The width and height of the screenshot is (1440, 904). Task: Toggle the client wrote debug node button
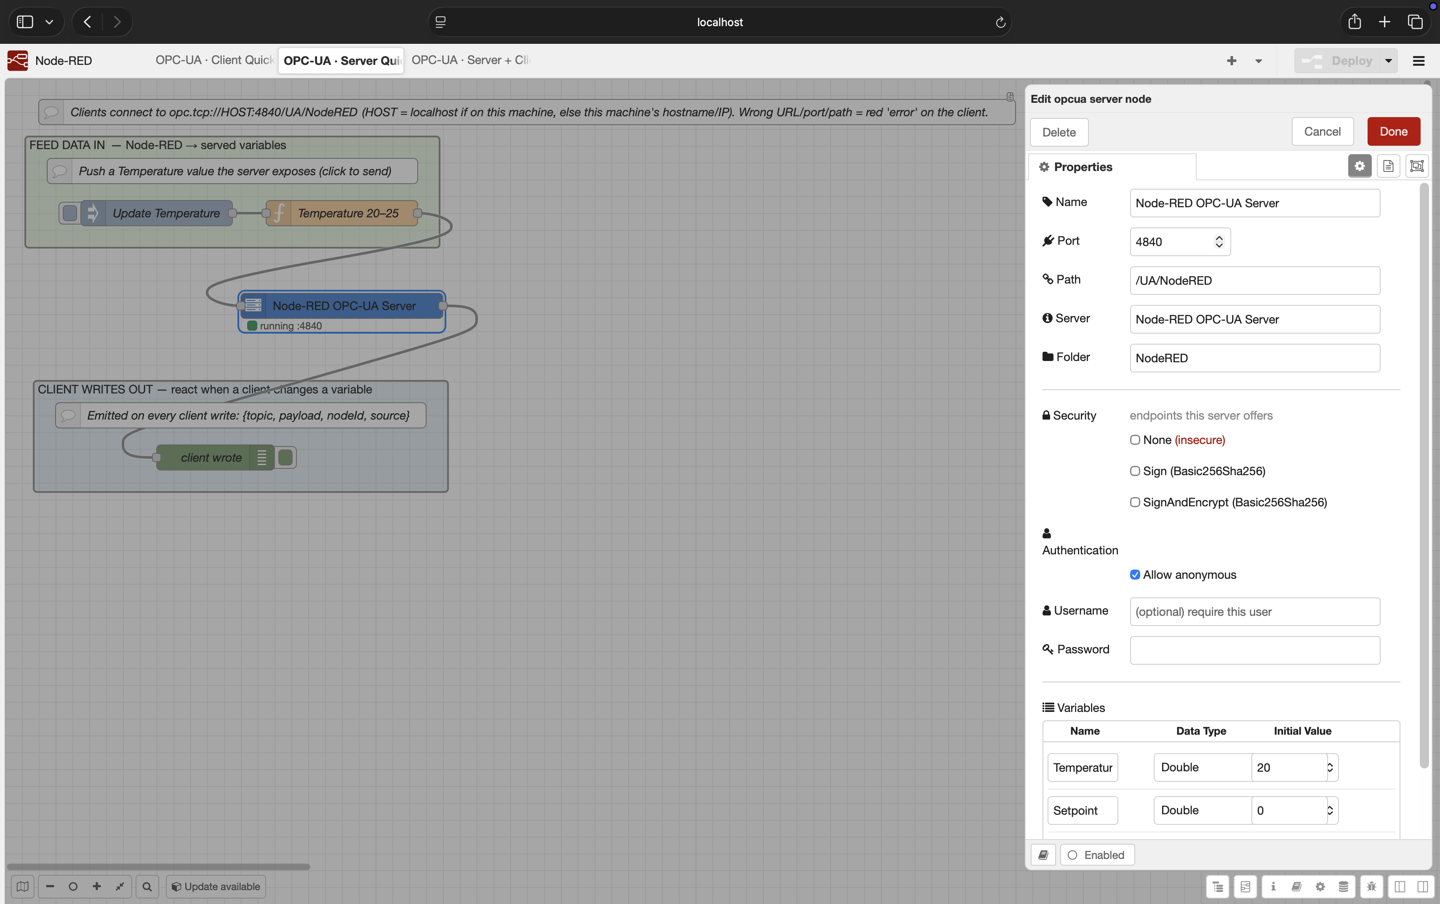click(285, 458)
